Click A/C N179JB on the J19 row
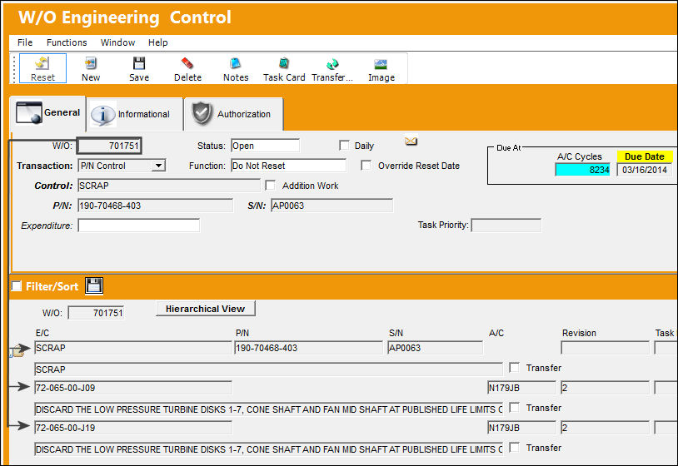The height and width of the screenshot is (466, 678). click(521, 428)
